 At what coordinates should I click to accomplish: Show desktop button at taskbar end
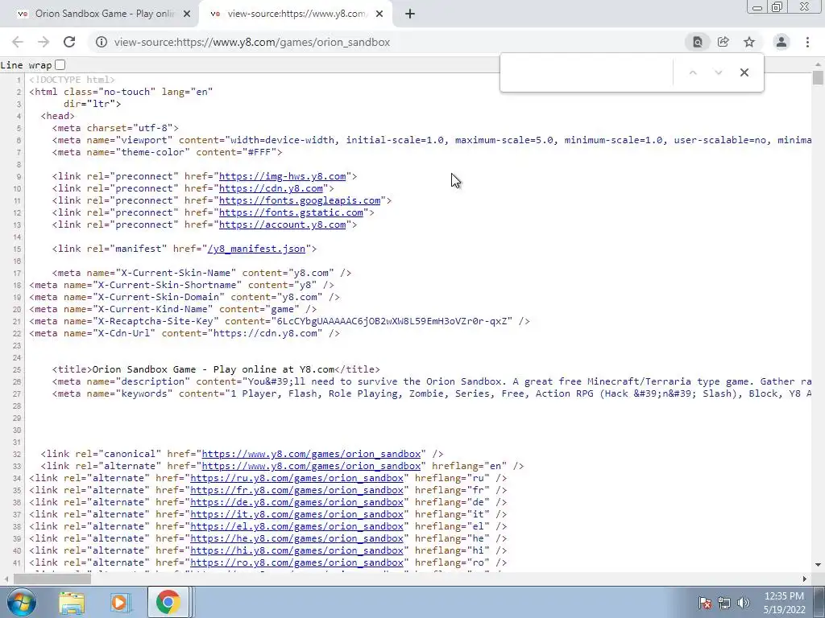click(821, 602)
